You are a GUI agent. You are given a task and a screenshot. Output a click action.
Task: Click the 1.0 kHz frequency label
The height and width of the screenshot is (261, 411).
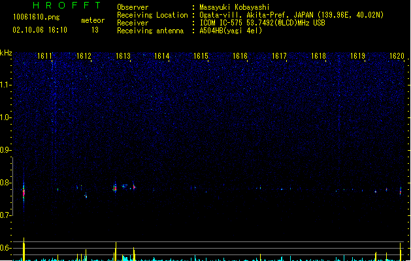(x=5, y=117)
